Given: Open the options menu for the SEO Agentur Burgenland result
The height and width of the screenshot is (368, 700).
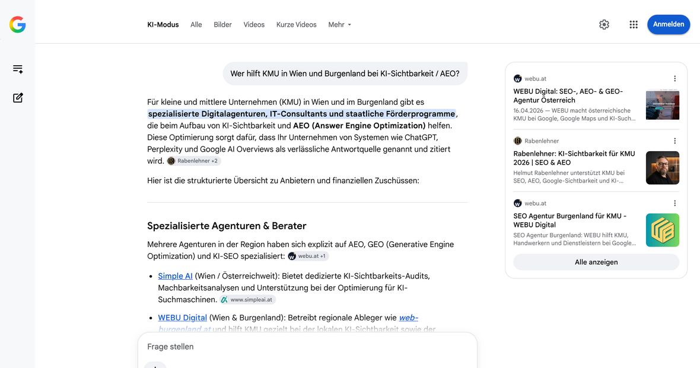Looking at the screenshot, I should (x=674, y=203).
